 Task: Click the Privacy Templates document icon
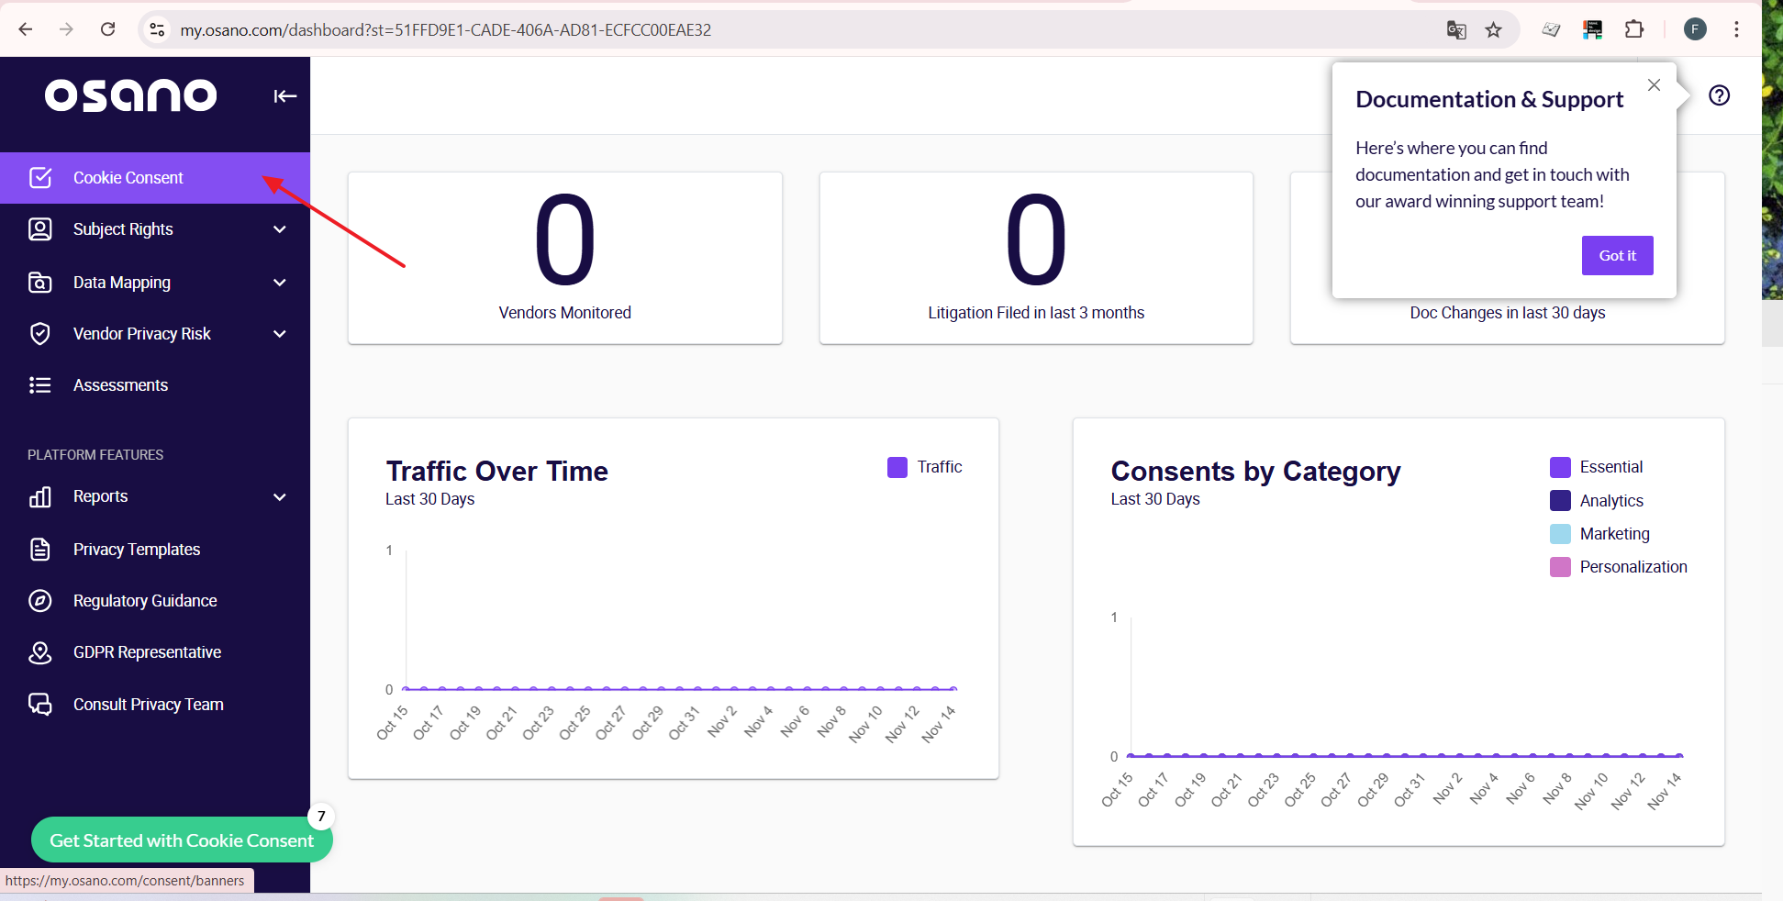coord(40,550)
